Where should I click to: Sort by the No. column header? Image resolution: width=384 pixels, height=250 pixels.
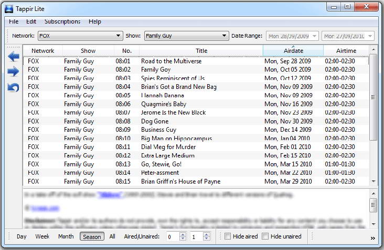coord(126,51)
